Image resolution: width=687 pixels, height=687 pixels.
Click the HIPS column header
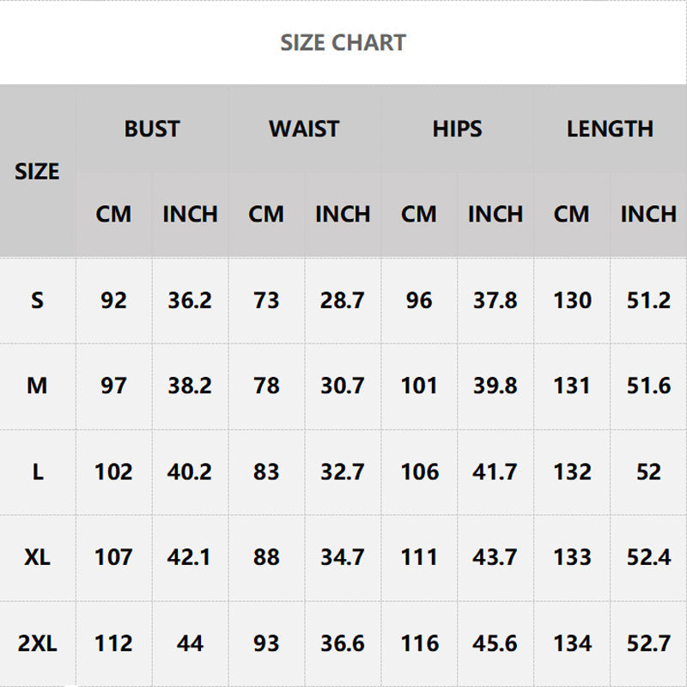click(457, 129)
